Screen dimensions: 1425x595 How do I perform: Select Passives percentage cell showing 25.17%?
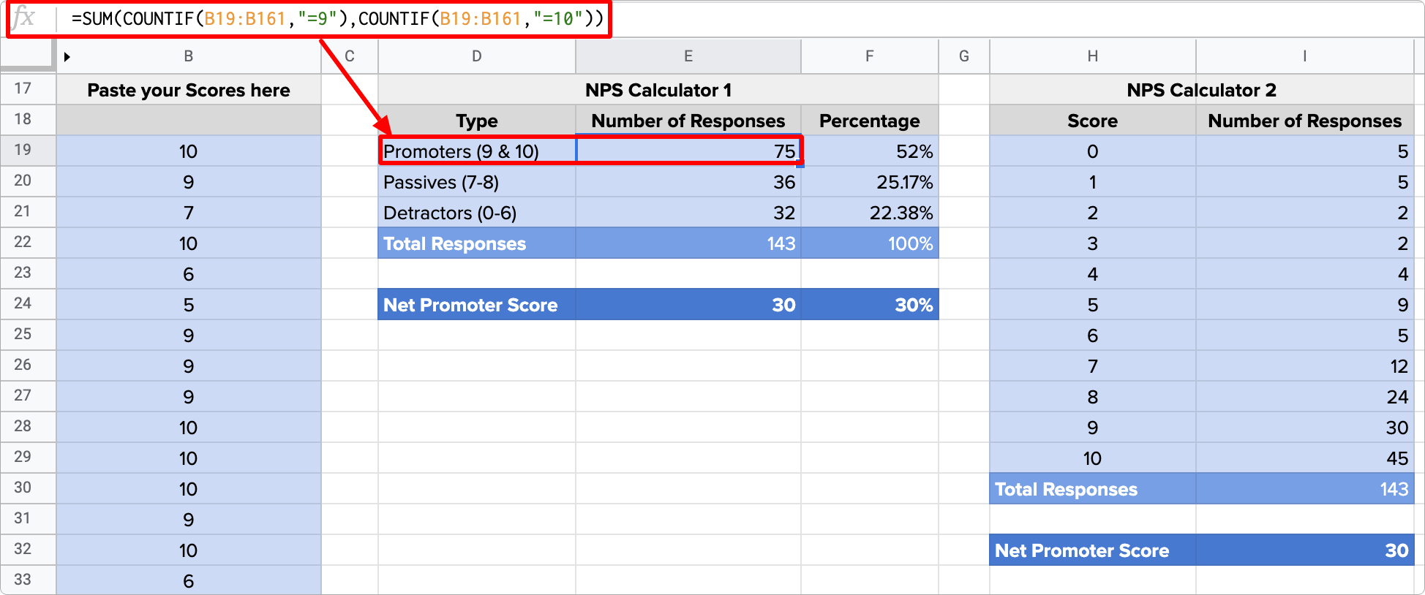[869, 182]
